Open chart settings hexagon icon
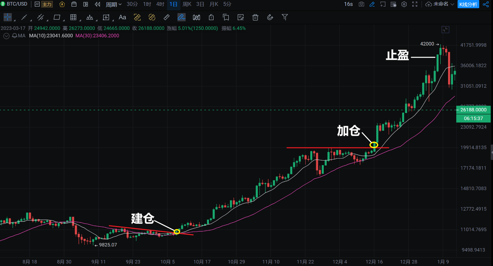Image resolution: width=493 pixels, height=266 pixels. [x=404, y=4]
